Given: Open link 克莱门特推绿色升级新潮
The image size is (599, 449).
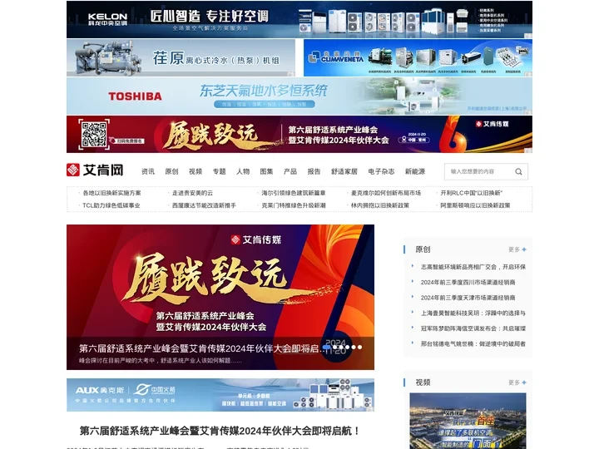Looking at the screenshot, I should click(294, 205).
